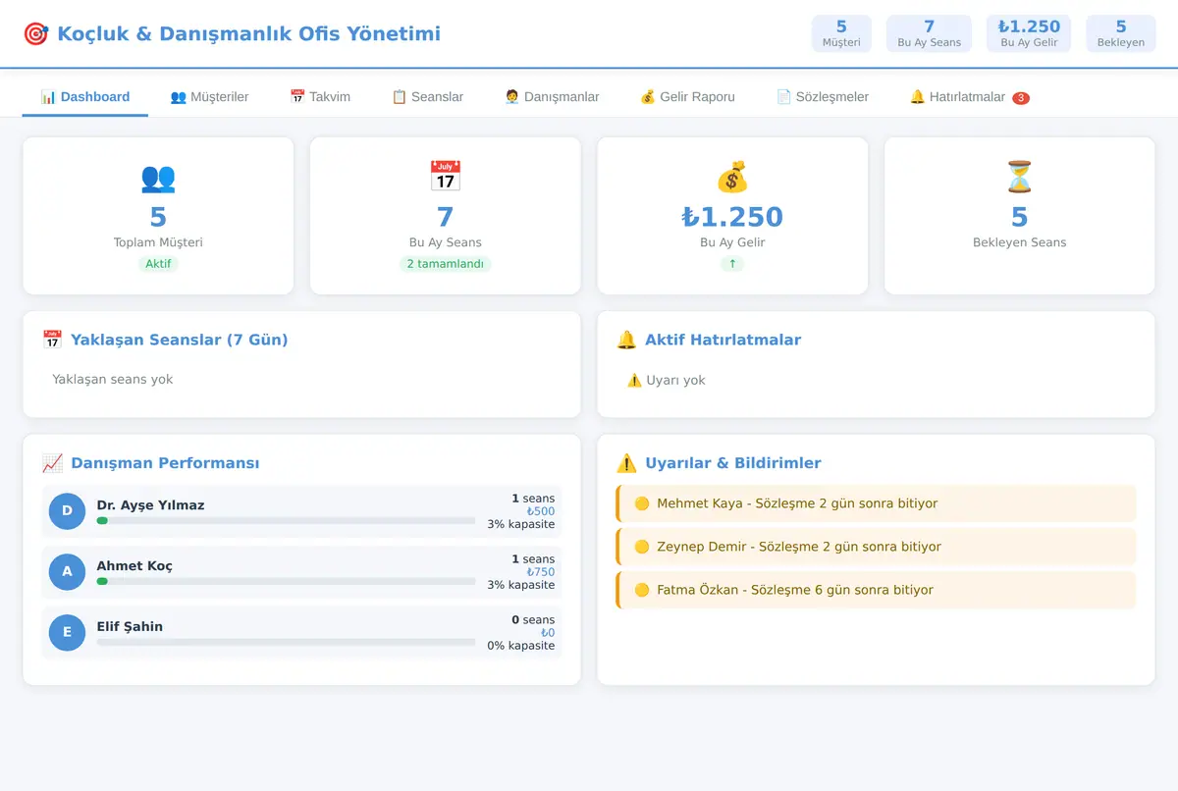Click the Bekleyen stat pill in the header

click(1121, 33)
